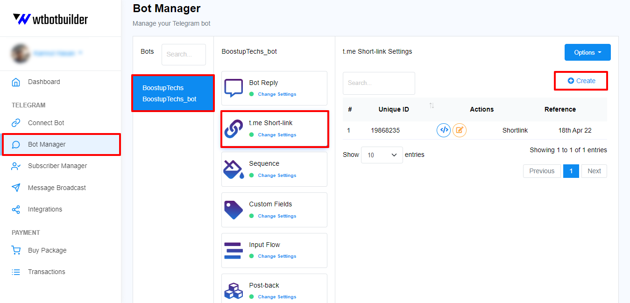
Task: Click the Custom Fields title text
Action: pyautogui.click(x=270, y=204)
